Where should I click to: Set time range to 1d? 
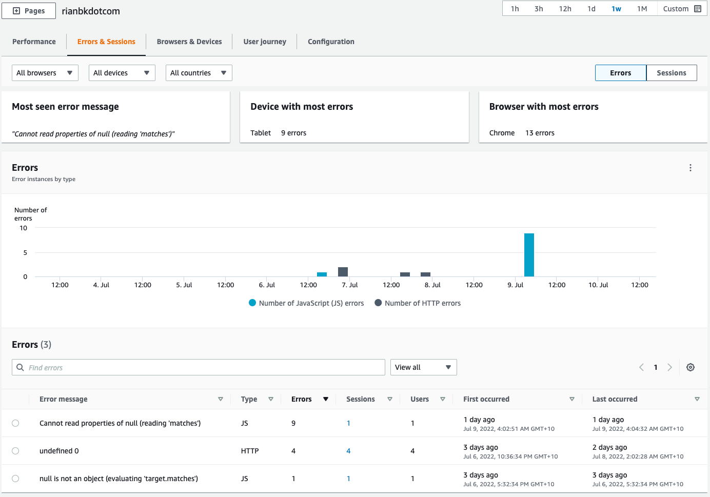[591, 9]
